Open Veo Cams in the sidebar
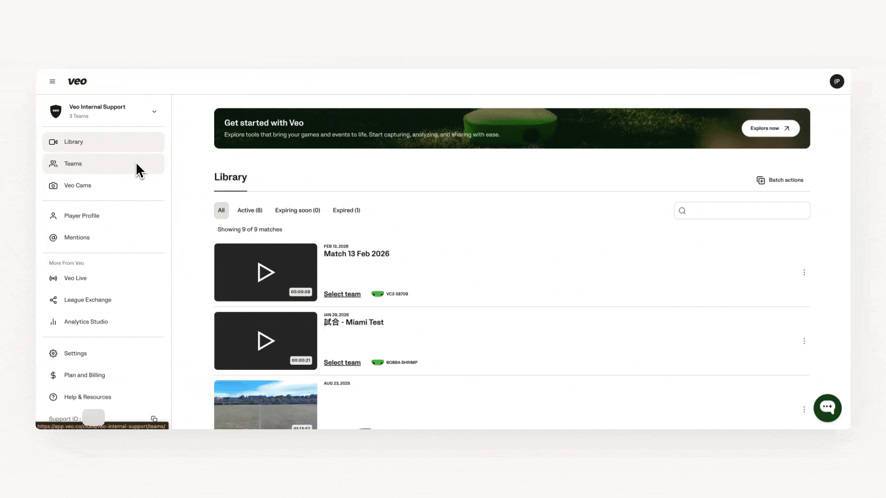Screen dimensions: 886x498 103,185
